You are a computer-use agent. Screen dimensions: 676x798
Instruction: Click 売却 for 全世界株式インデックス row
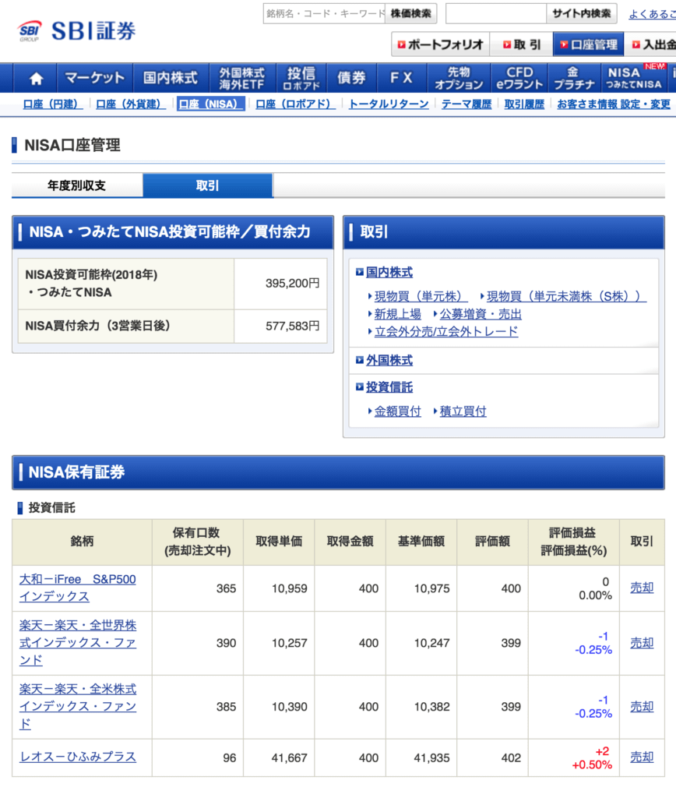pyautogui.click(x=642, y=643)
